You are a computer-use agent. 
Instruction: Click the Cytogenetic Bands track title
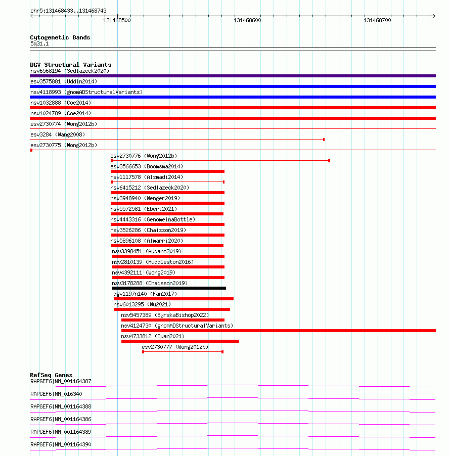click(x=60, y=37)
